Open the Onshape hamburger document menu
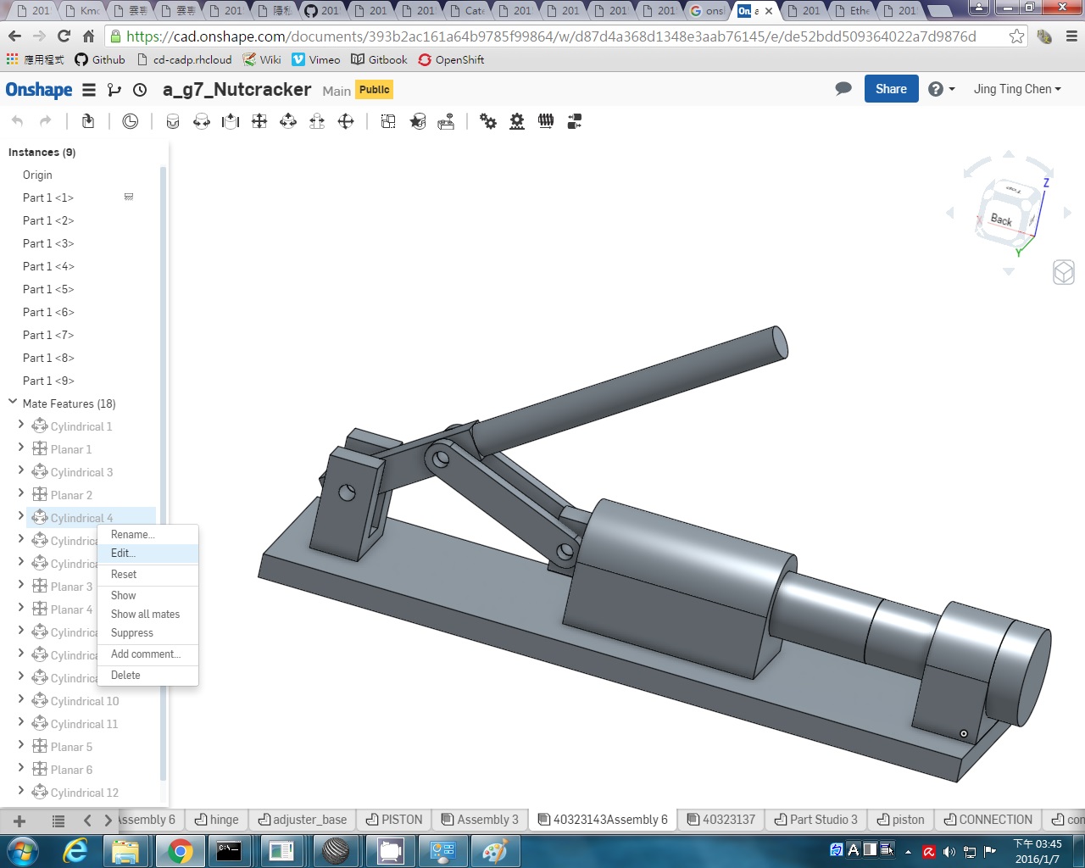Image resolution: width=1085 pixels, height=868 pixels. (89, 90)
